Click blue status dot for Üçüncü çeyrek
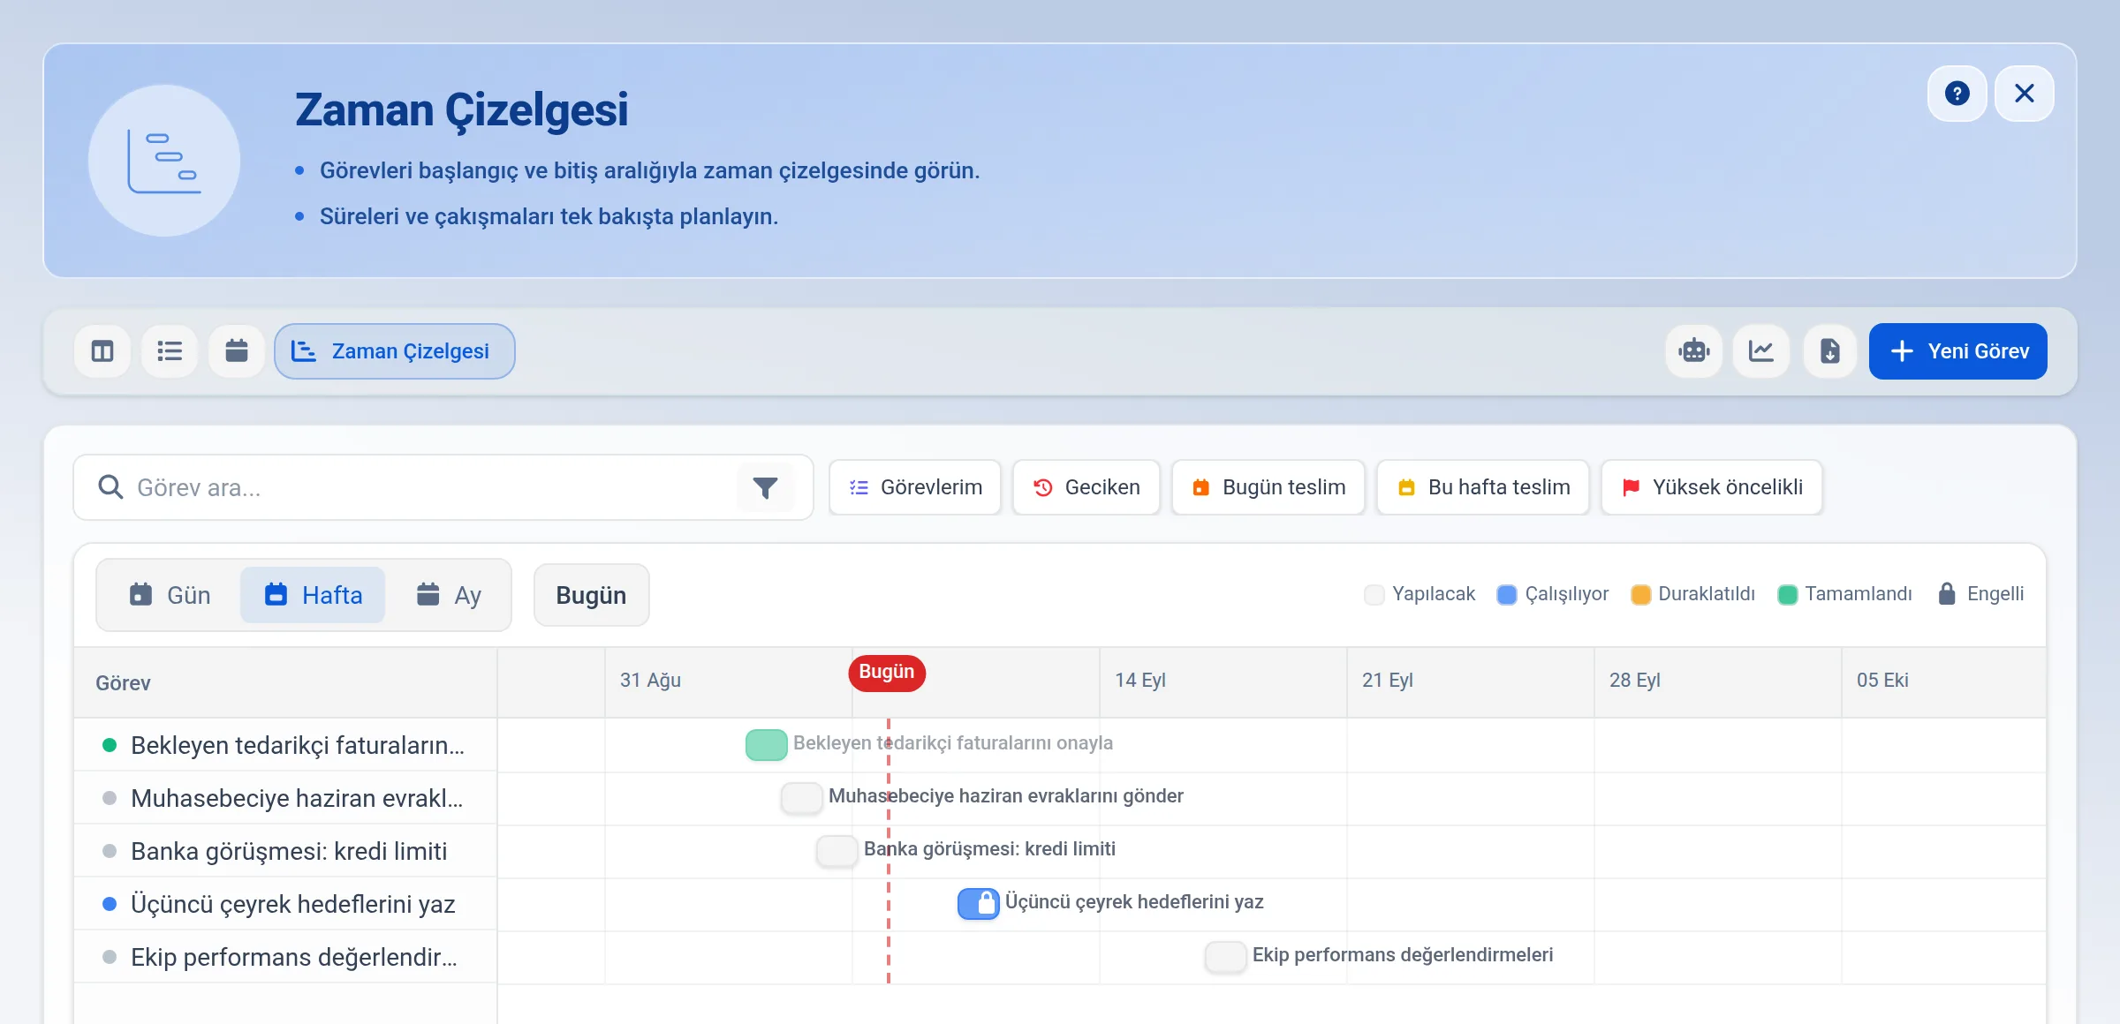Viewport: 2120px width, 1024px height. click(x=110, y=904)
